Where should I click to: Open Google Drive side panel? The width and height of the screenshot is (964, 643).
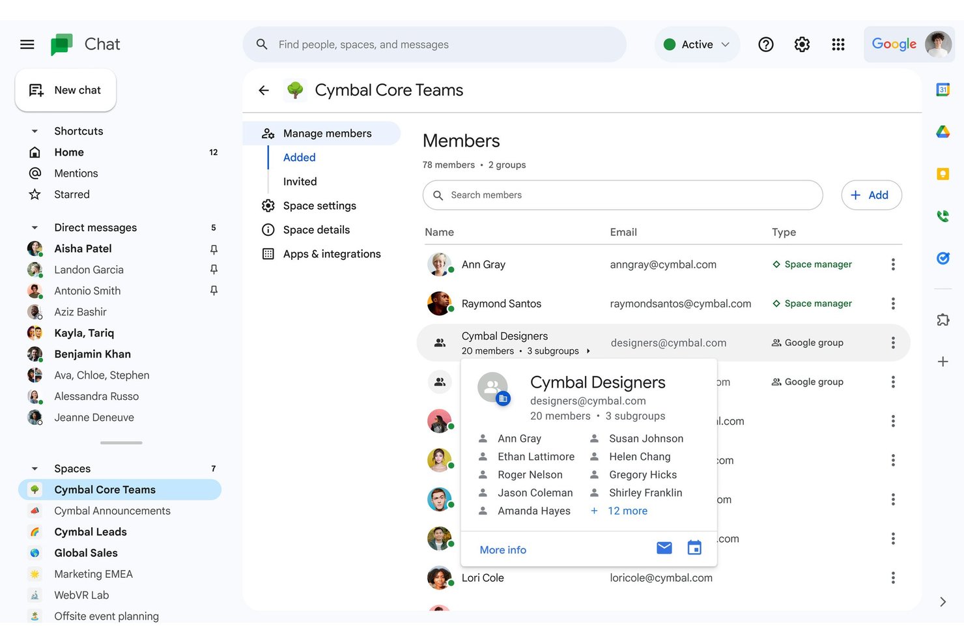tap(943, 132)
